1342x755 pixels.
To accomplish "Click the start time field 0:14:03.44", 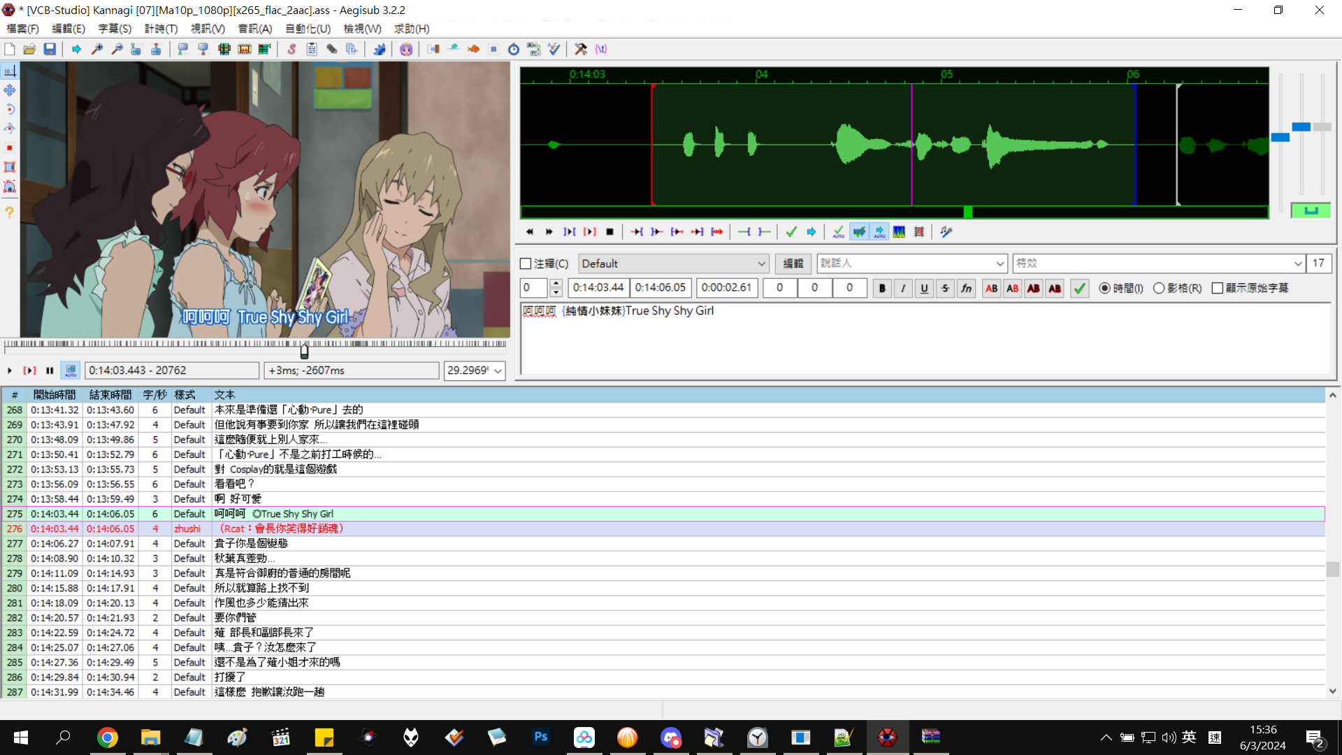I will 598,287.
